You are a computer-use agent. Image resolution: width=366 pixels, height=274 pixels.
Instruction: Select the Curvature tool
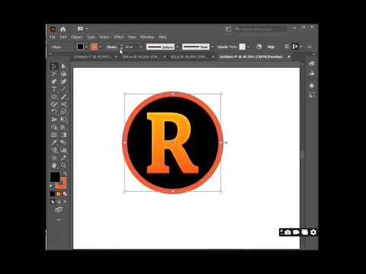(x=63, y=81)
